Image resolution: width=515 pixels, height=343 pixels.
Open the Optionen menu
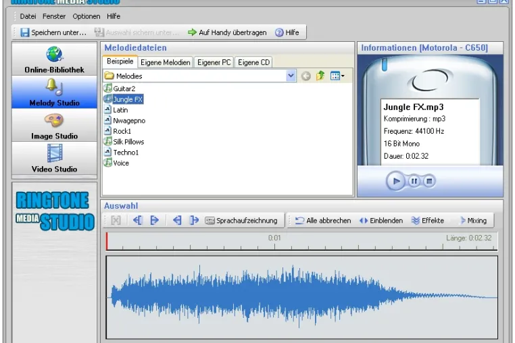pos(87,16)
